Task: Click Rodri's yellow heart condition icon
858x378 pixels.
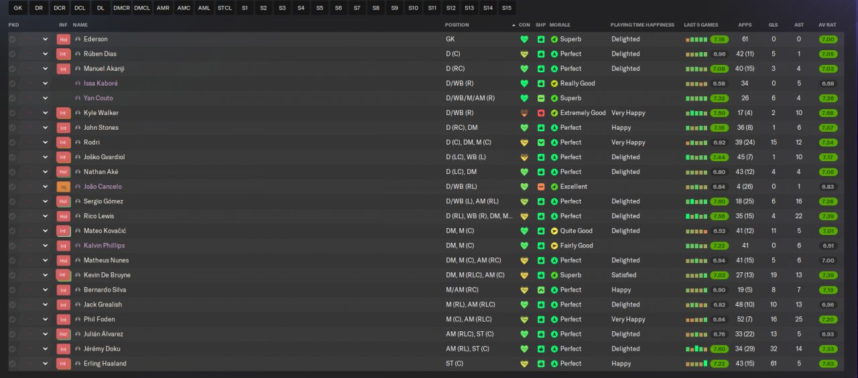Action: tap(524, 143)
